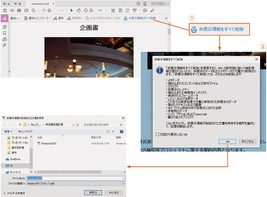Image resolution: width=267 pixels, height=197 pixels.
Task: Click 非表示情報を検索して削除 toolbar item
Action: 103,18
